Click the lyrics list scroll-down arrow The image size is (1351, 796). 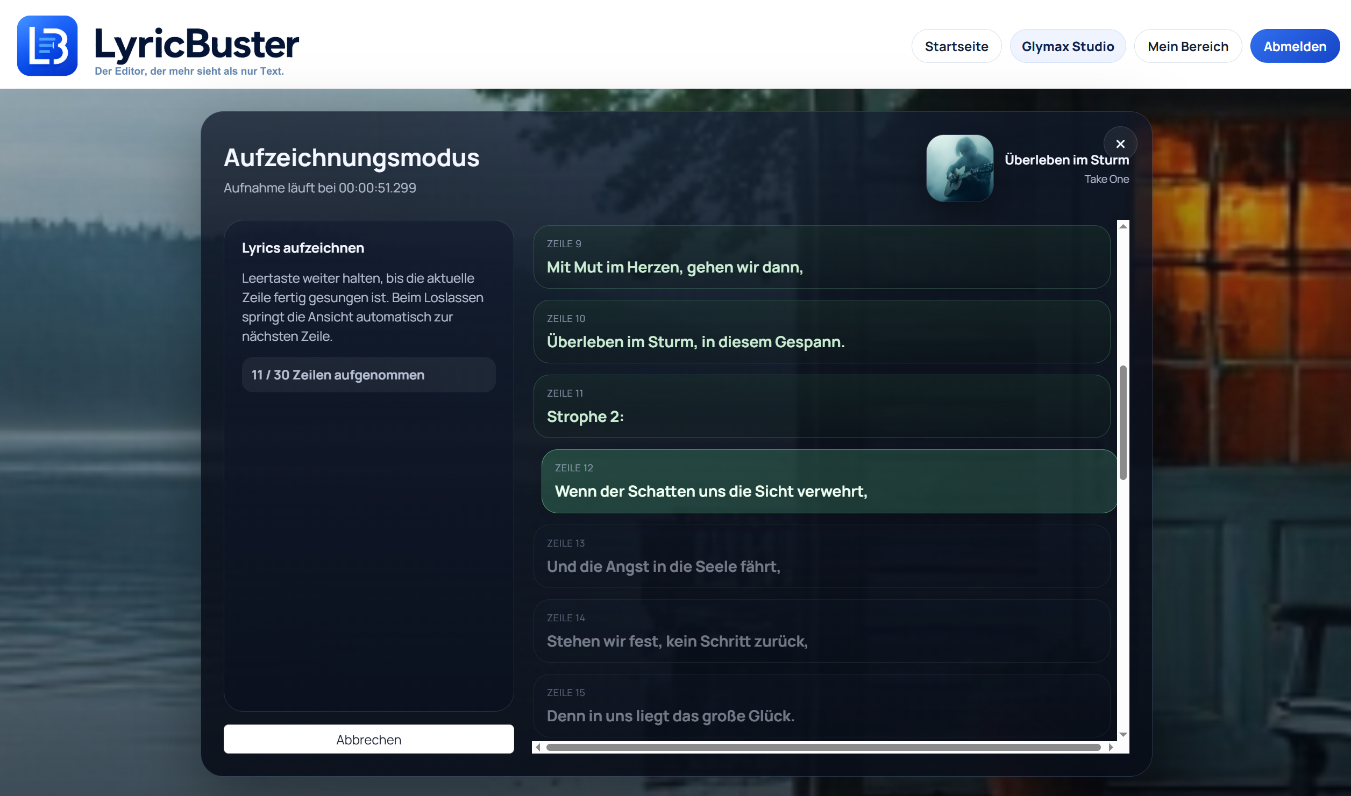(1123, 734)
